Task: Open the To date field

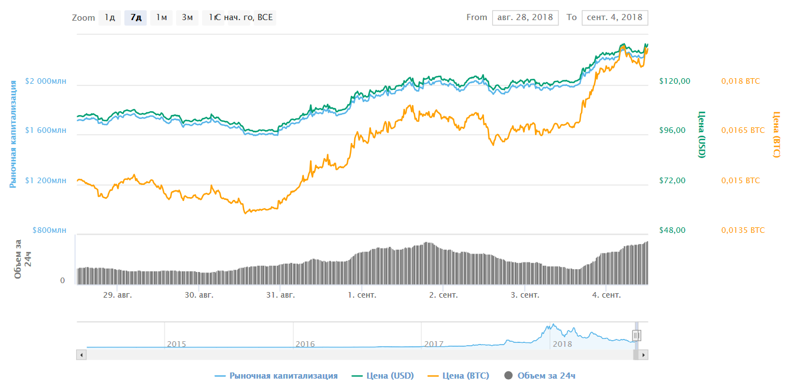Action: click(615, 17)
